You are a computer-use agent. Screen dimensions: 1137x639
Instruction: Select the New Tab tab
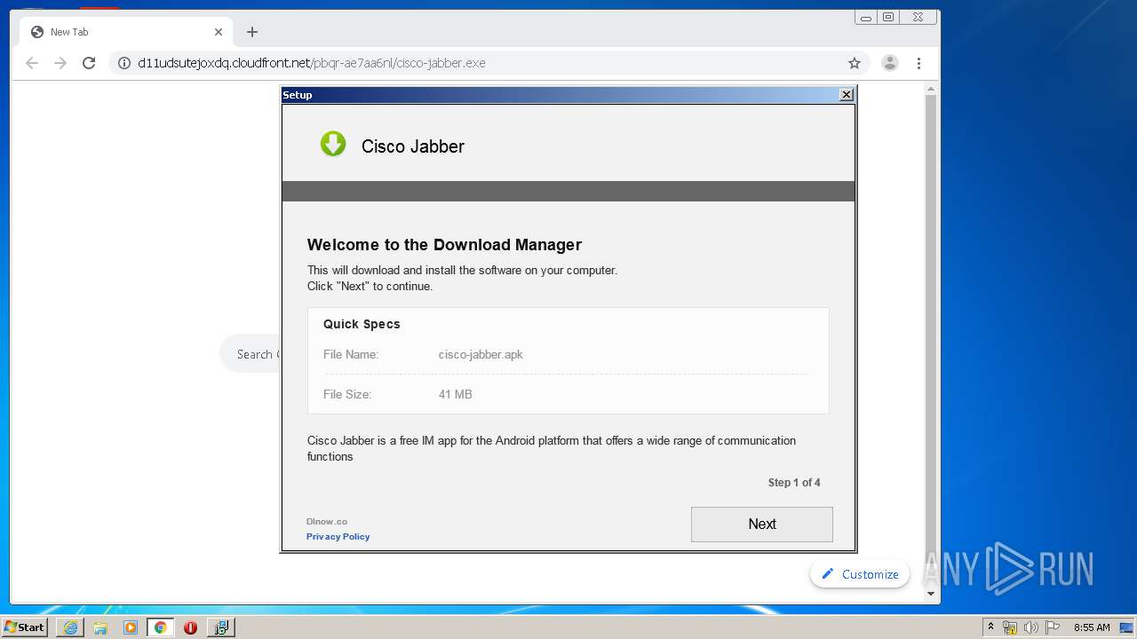coord(126,32)
